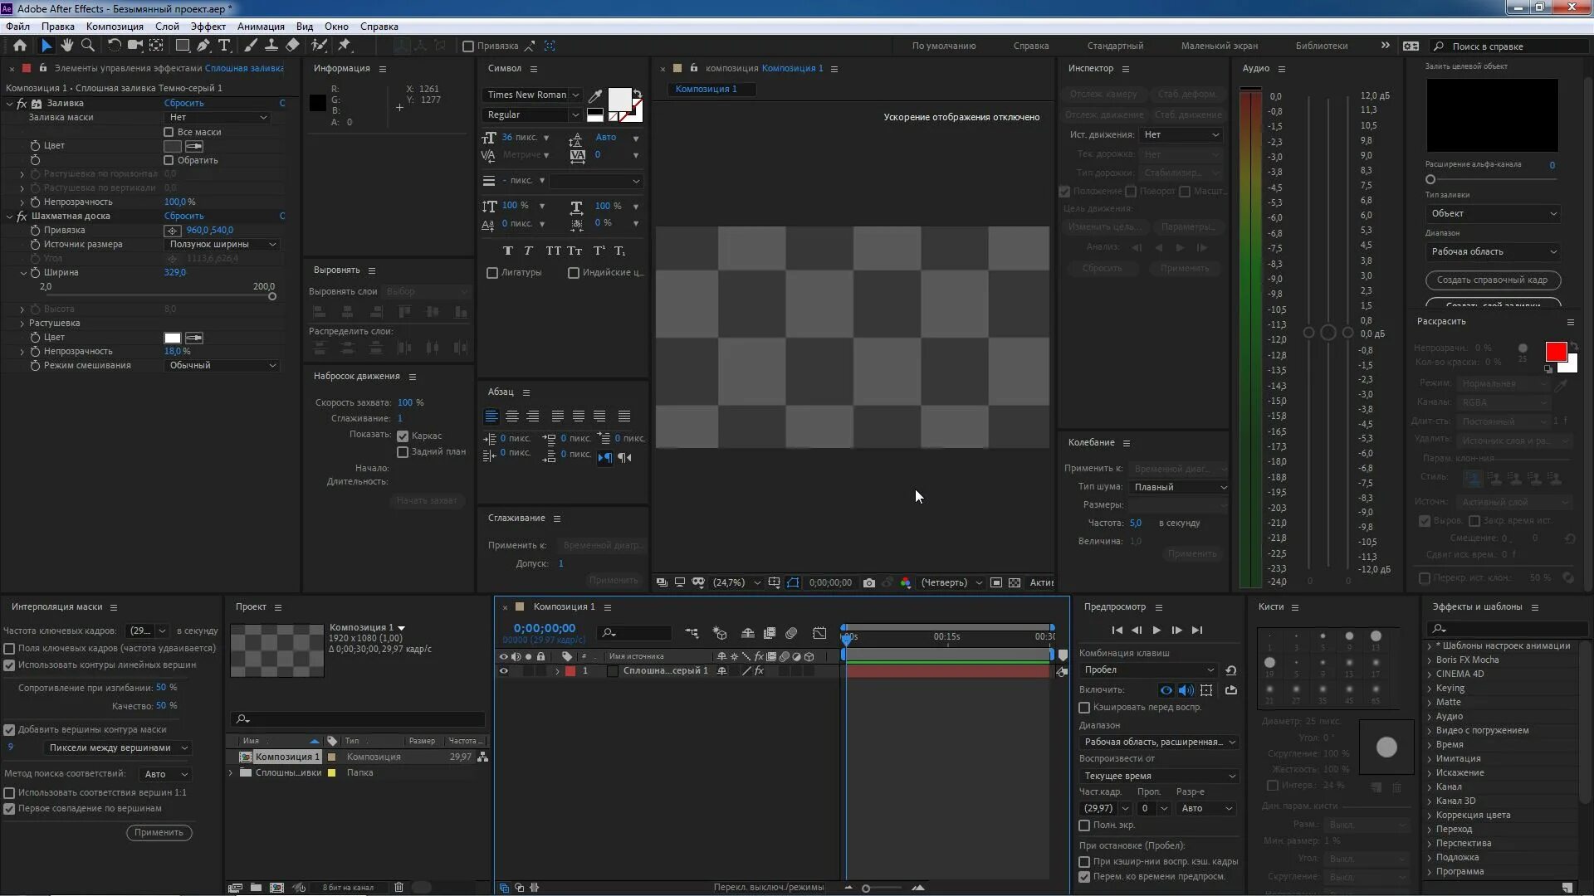Click the Home icon in the toolbar

20,46
